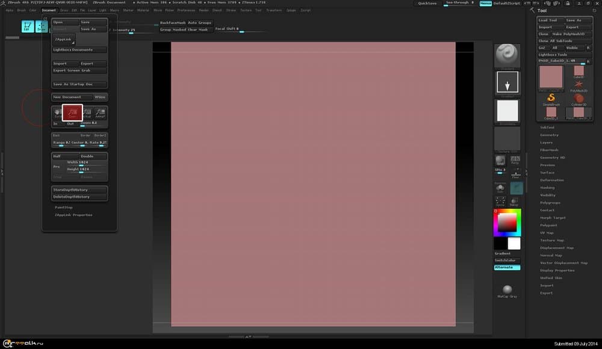Click the Tool palette hammer icon
Viewport: 602px width, 349px height.
pyautogui.click(x=532, y=10)
